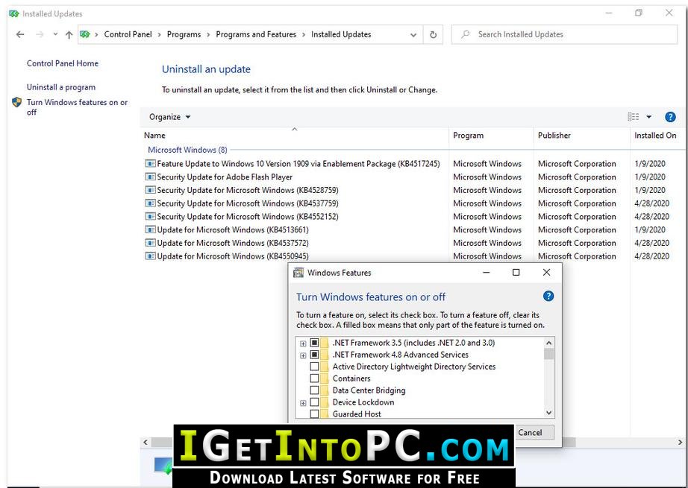
Task: Maximize the Windows Features dialog
Action: point(516,273)
